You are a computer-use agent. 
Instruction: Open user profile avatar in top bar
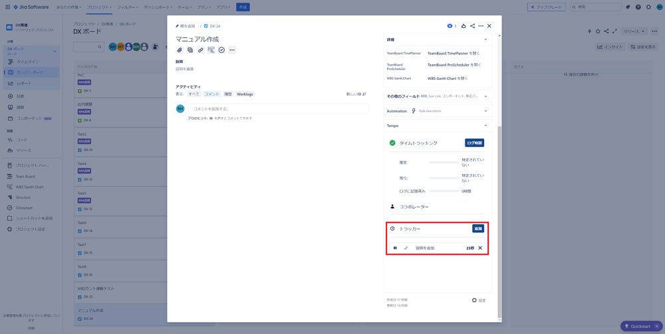pos(659,7)
